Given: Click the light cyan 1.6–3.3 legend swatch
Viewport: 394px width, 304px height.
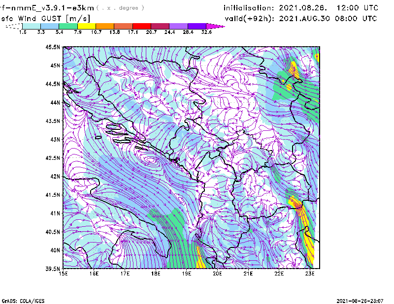Looking at the screenshot, I should pos(32,26).
